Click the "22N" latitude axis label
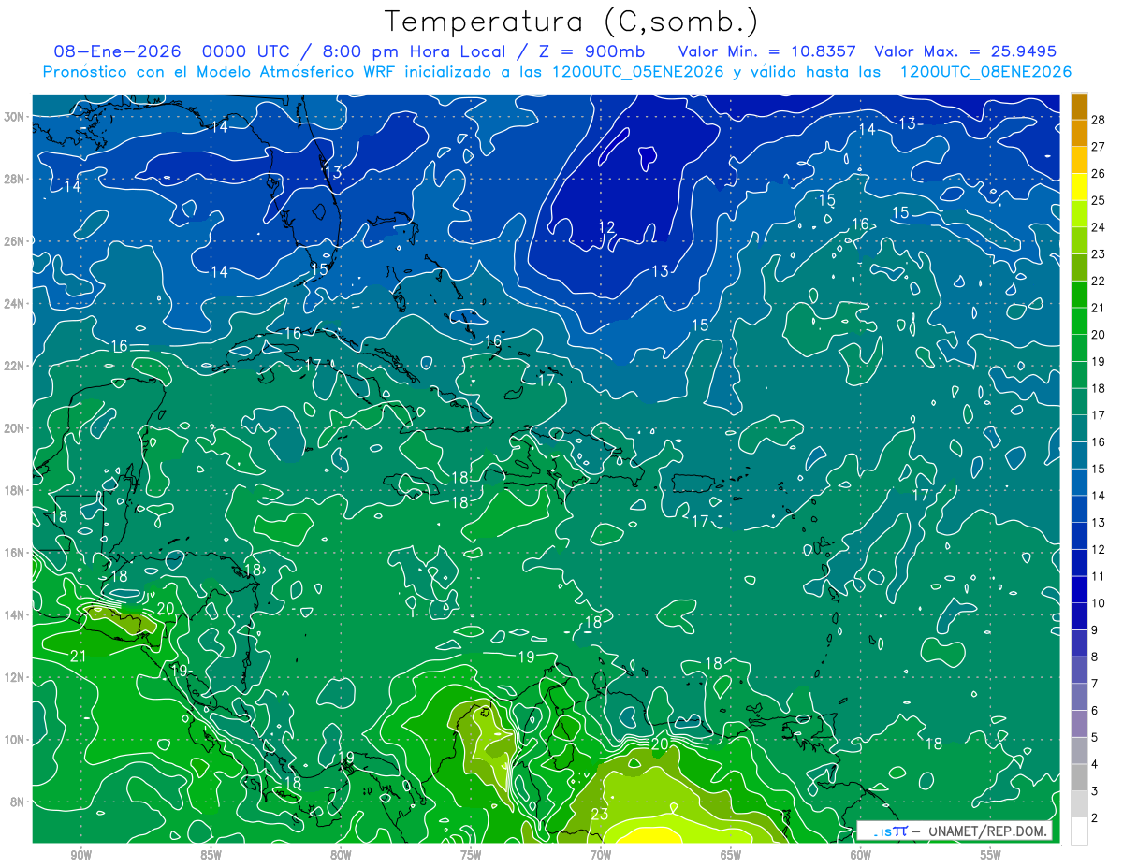Screen dimensions: 1123x867 (x=15, y=366)
